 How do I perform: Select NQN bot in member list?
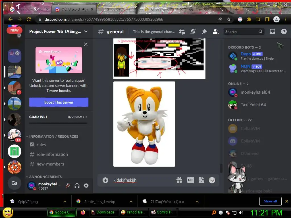coord(257,68)
